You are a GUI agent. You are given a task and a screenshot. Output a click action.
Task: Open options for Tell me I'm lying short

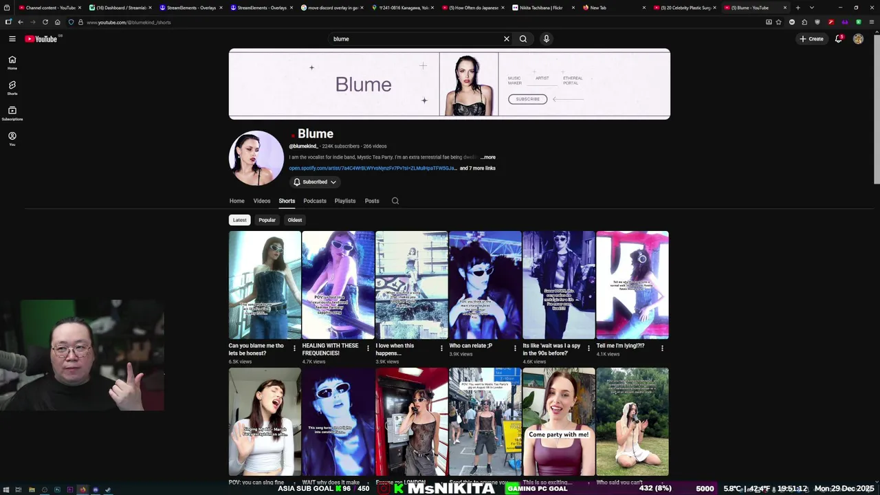click(x=662, y=349)
